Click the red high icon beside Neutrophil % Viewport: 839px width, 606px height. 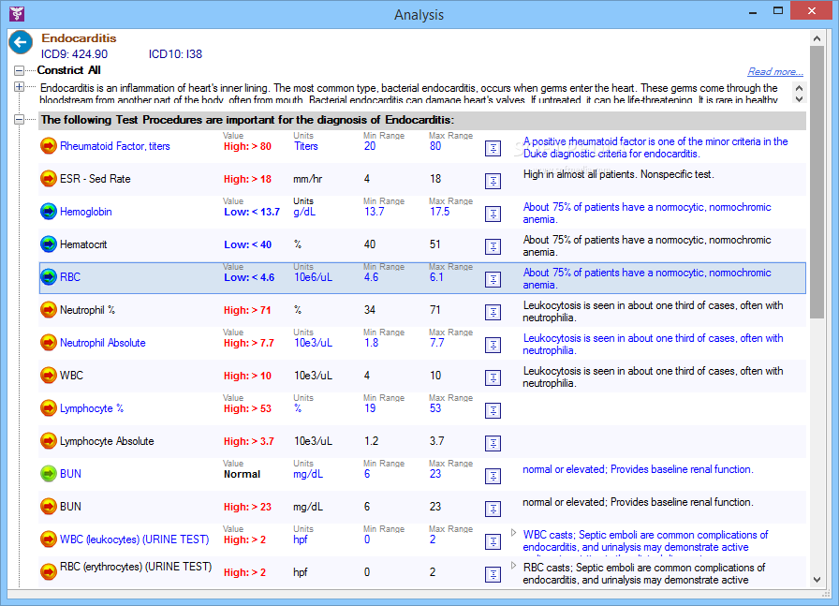click(x=49, y=309)
